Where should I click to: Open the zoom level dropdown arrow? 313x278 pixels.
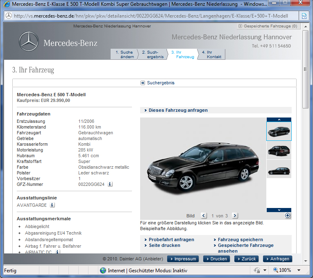(299, 270)
